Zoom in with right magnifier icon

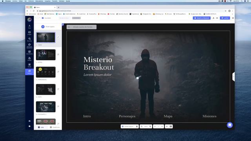click(x=150, y=127)
